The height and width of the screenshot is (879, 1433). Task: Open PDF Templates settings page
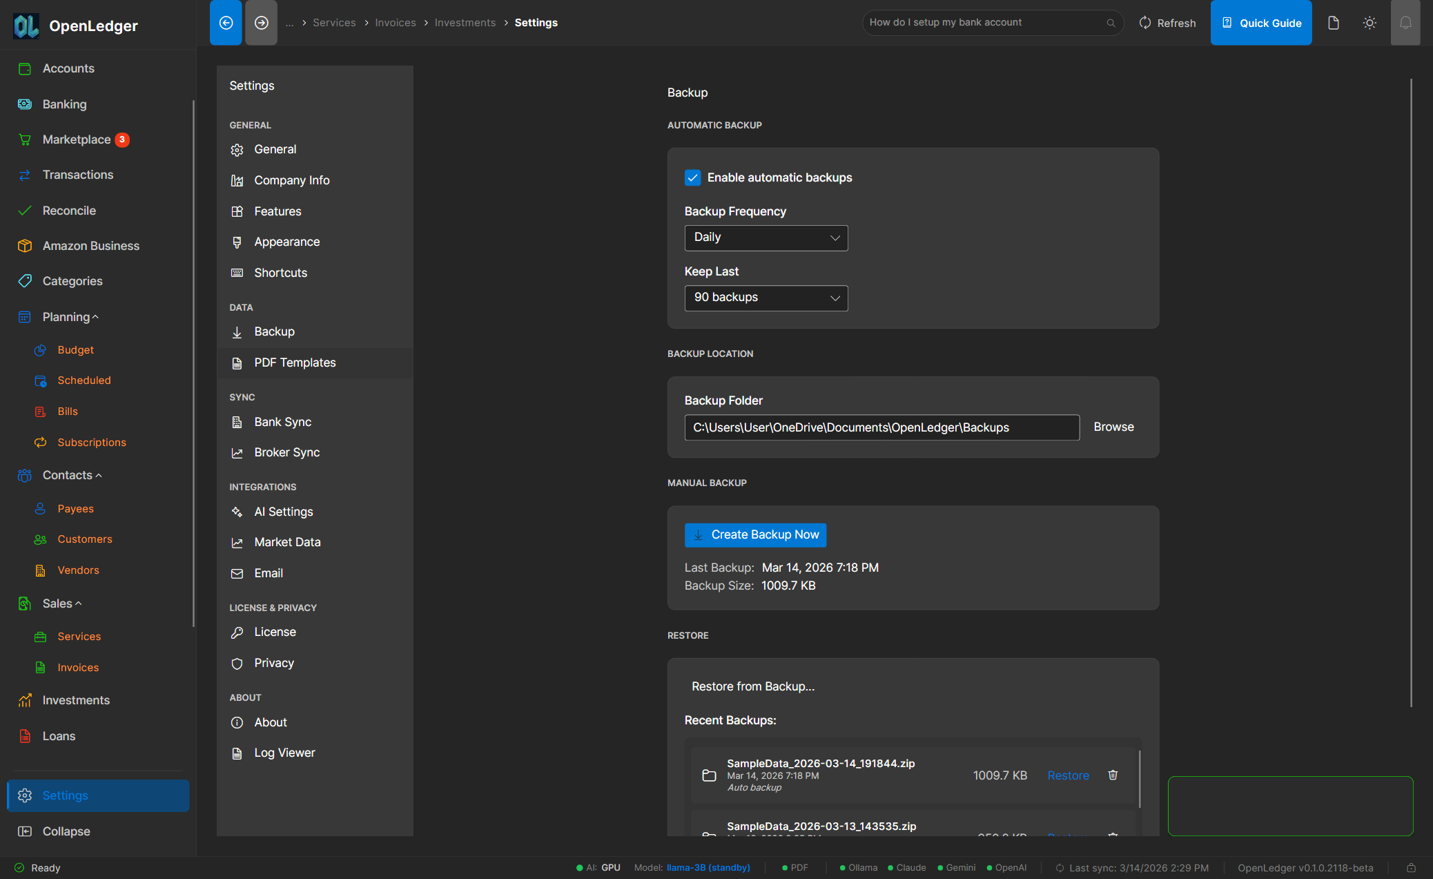295,362
